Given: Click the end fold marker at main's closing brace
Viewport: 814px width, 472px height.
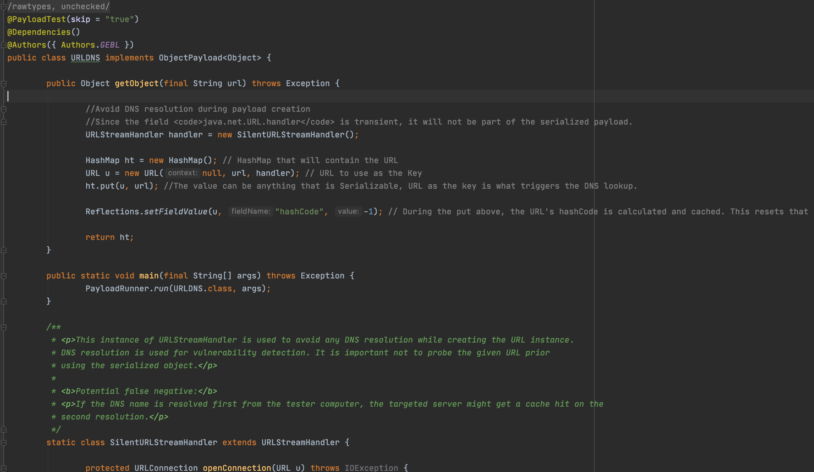Looking at the screenshot, I should (x=4, y=301).
